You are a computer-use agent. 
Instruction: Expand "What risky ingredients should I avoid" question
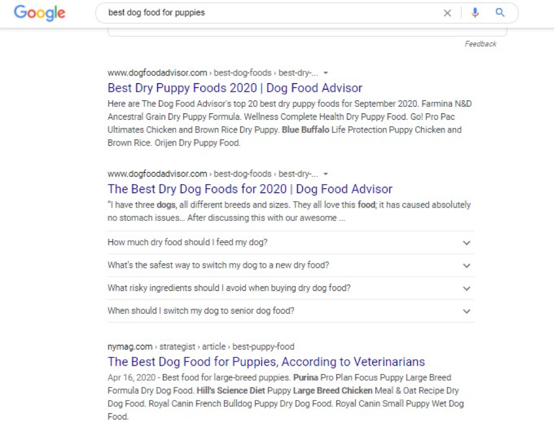tap(229, 288)
